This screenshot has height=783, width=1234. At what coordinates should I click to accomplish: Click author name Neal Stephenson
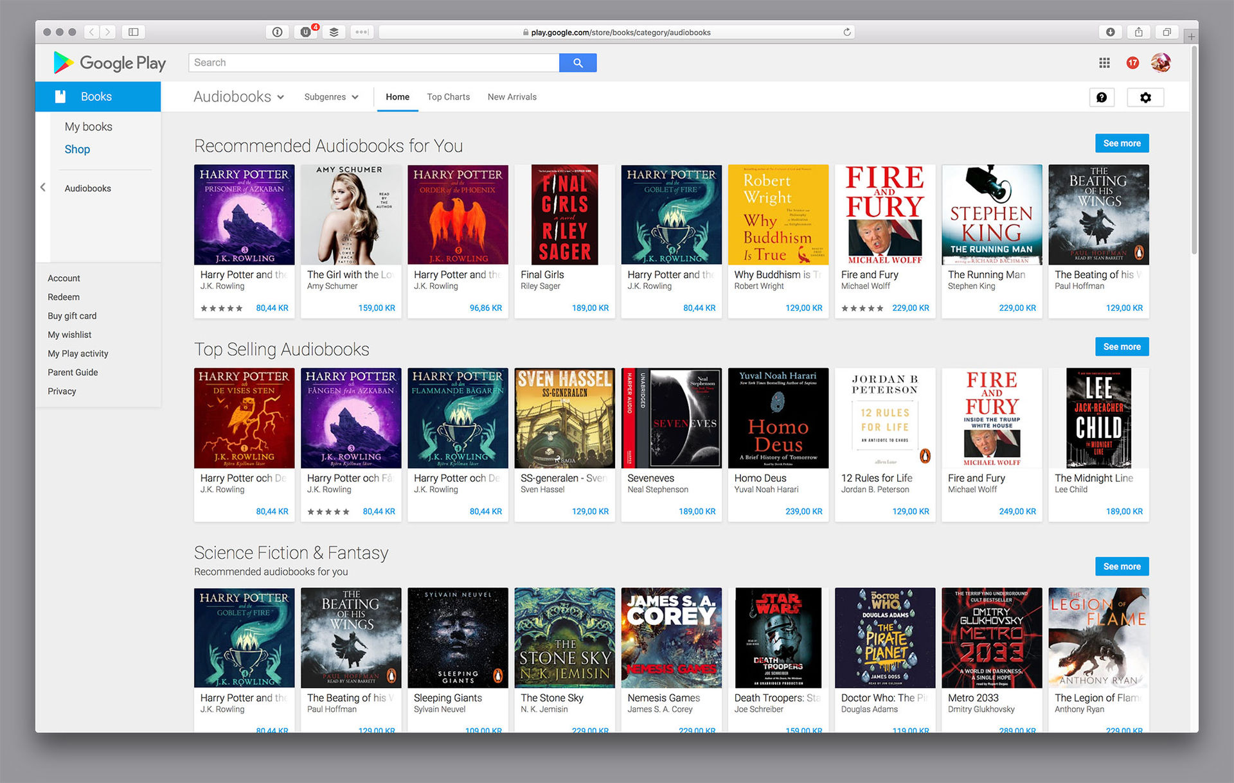point(657,489)
